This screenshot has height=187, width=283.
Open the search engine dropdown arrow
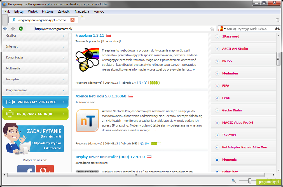pos(225,29)
